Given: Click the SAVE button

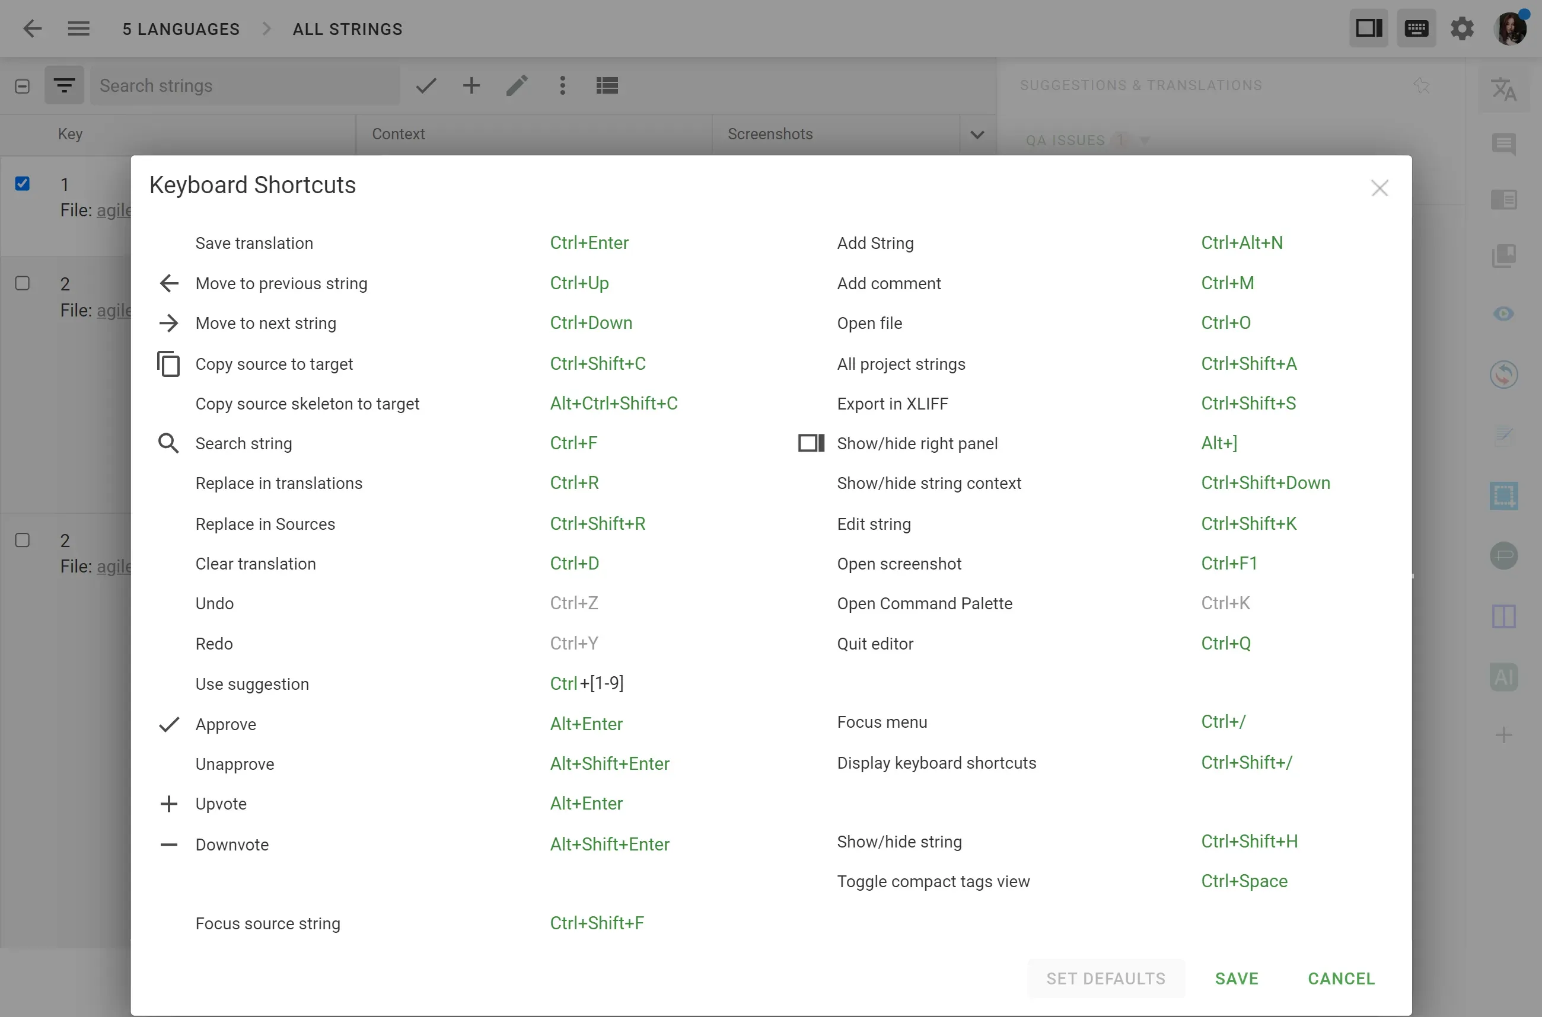Looking at the screenshot, I should tap(1237, 978).
